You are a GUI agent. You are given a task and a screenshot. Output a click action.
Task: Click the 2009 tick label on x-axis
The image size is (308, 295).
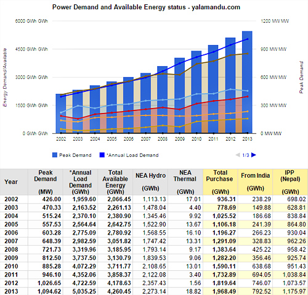(180, 139)
